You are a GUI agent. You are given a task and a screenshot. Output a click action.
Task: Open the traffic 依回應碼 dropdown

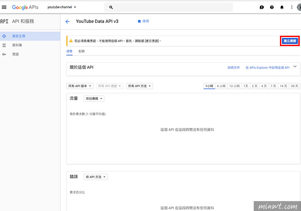pos(94,99)
